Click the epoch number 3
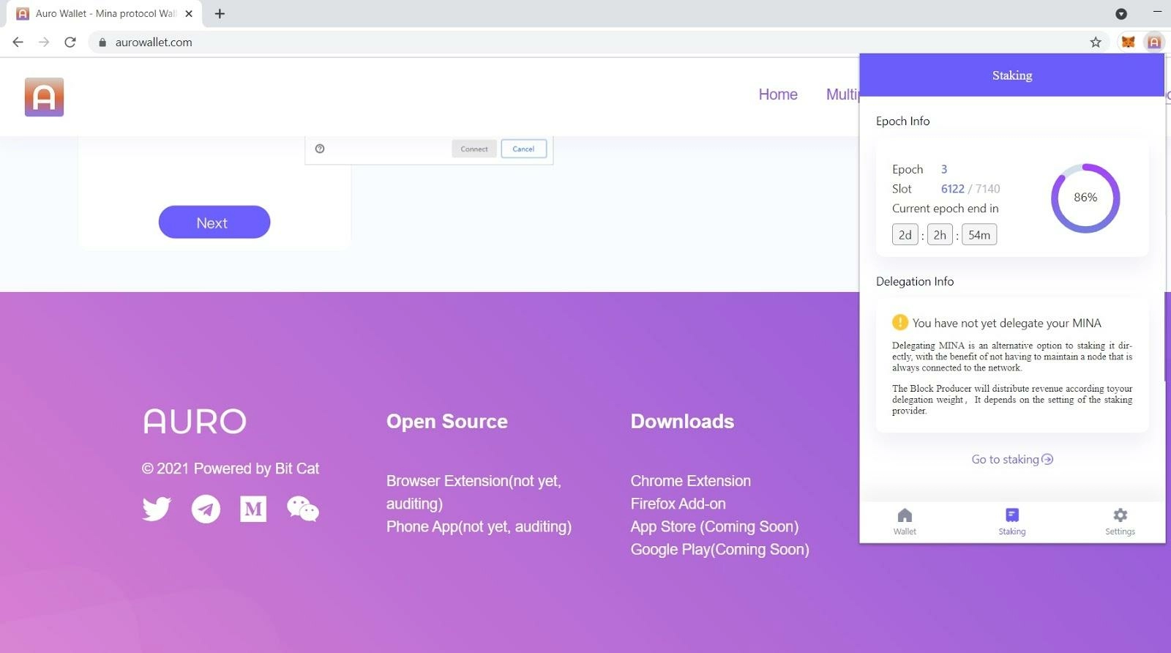Screen dimensions: 1171x653 (x=944, y=169)
